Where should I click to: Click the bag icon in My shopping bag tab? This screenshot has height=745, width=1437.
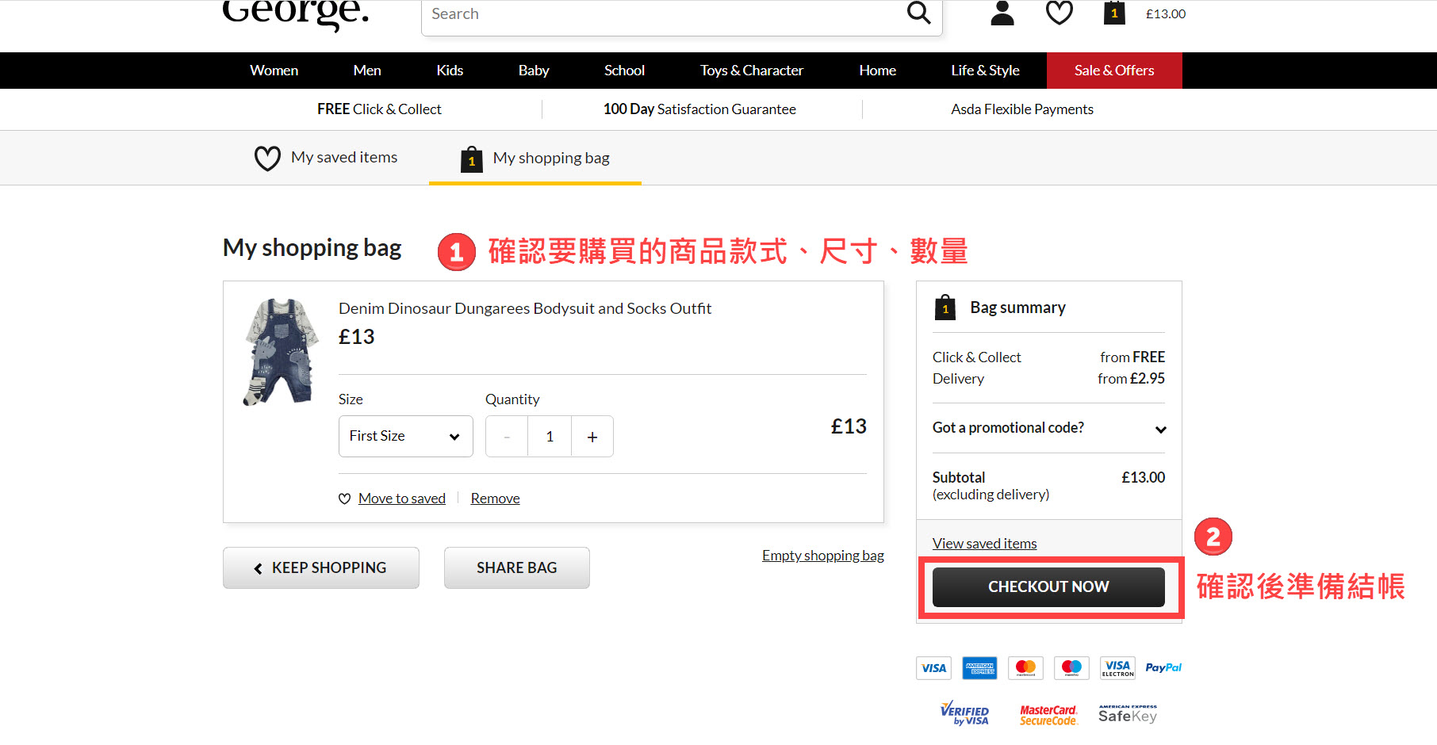472,159
